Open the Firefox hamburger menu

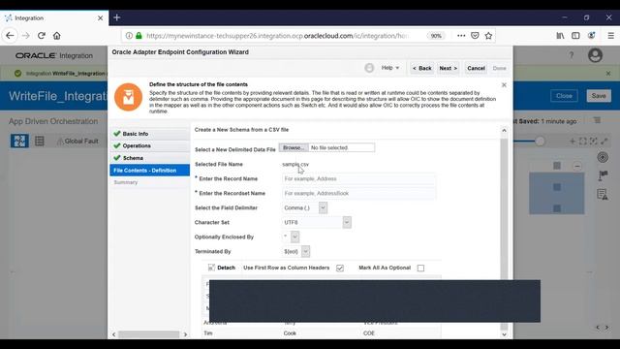611,36
